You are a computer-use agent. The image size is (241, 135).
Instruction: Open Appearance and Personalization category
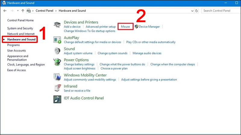[x=18, y=58]
